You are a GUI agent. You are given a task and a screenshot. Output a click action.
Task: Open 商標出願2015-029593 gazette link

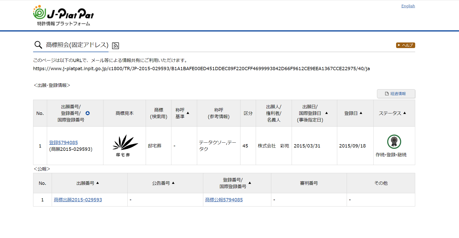(x=78, y=200)
